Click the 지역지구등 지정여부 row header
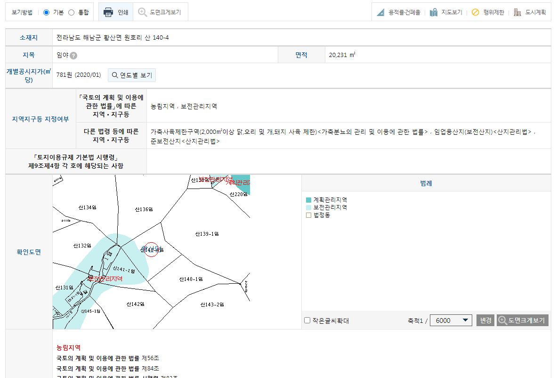The image size is (557, 378). pyautogui.click(x=40, y=119)
